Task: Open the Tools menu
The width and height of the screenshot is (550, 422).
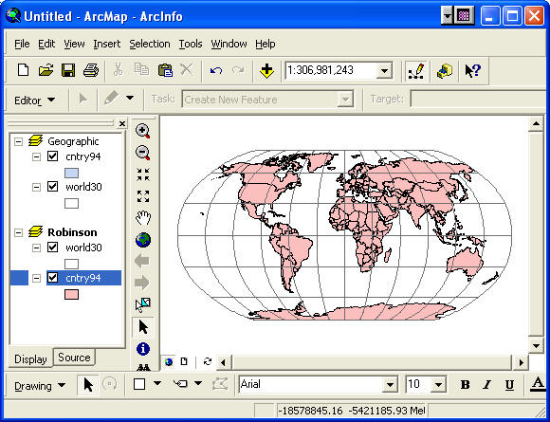Action: pos(191,44)
